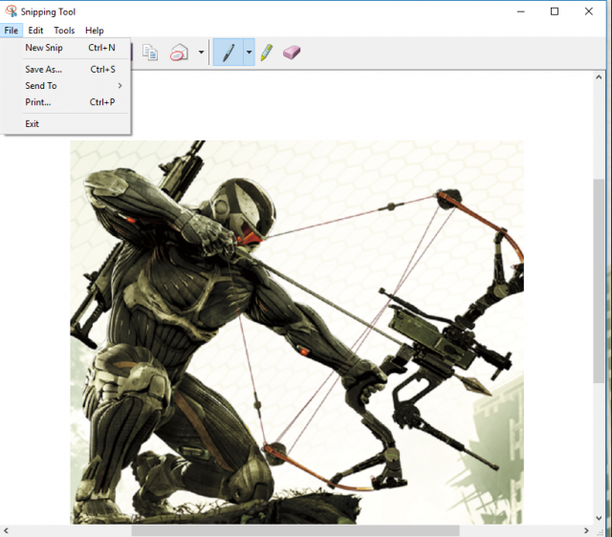Choose Print... from File menu
Screen dimensions: 612x537
[x=66, y=102]
